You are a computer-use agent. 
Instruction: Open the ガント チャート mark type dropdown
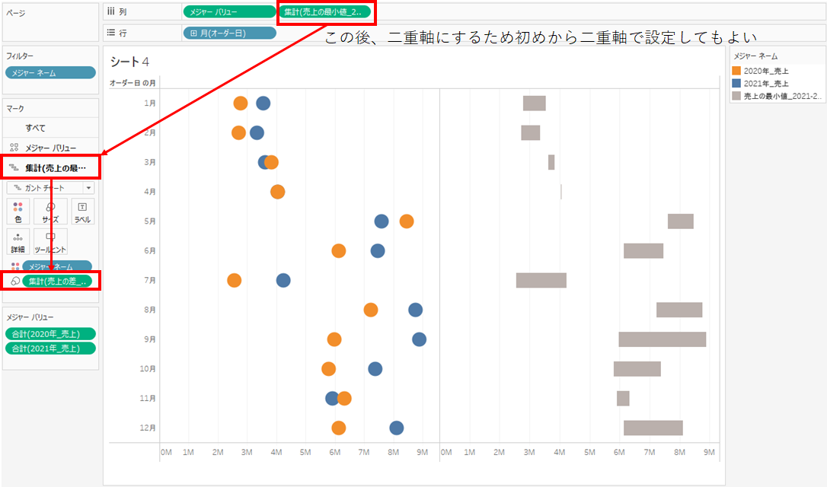click(50, 188)
